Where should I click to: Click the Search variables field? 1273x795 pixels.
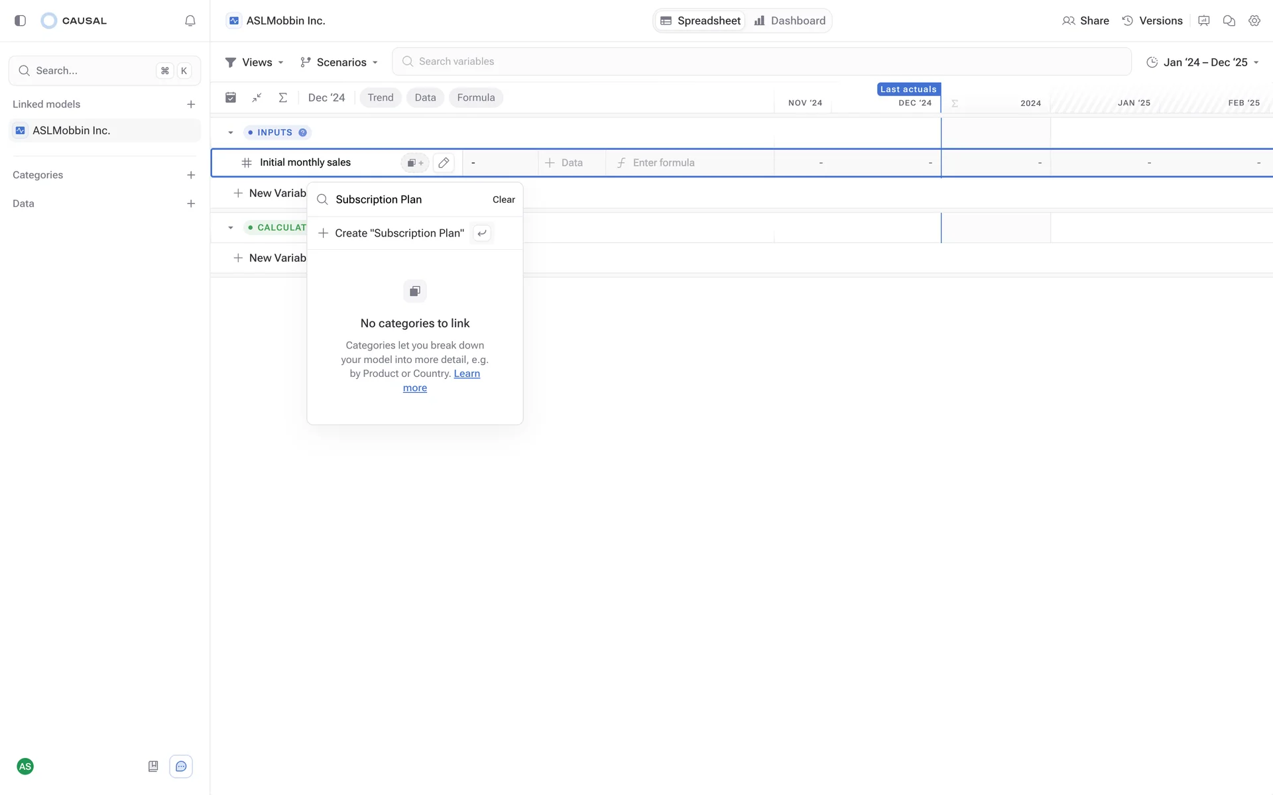click(761, 62)
